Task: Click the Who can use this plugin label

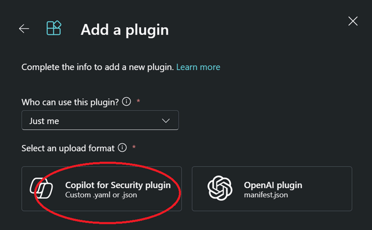Action: pyautogui.click(x=70, y=102)
